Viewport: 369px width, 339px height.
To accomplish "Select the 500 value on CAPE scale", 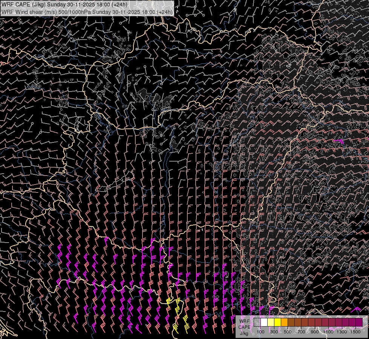I will pyautogui.click(x=288, y=332).
